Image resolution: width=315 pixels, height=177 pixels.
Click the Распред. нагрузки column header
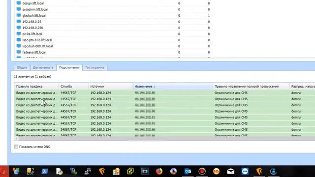click(x=302, y=87)
